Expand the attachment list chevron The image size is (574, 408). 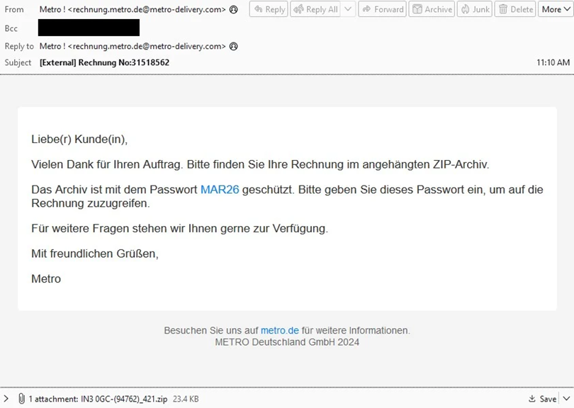tap(6, 399)
